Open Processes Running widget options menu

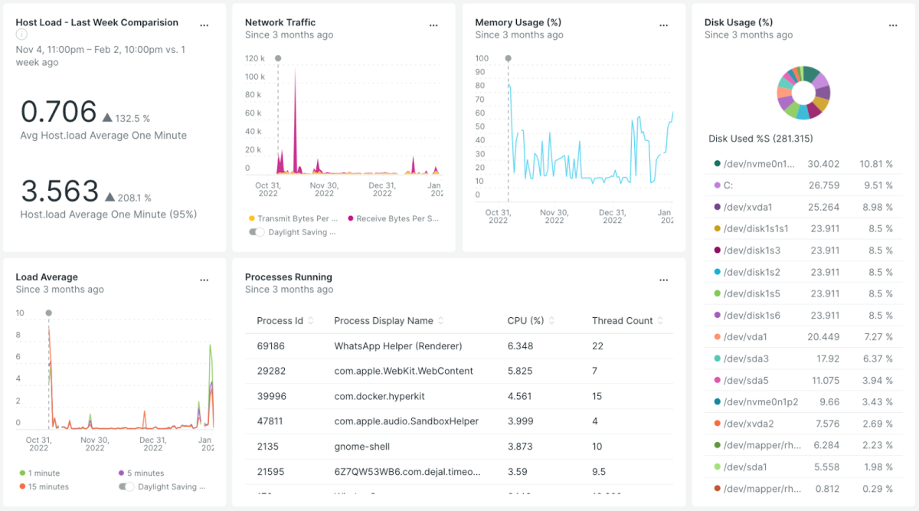pyautogui.click(x=663, y=280)
